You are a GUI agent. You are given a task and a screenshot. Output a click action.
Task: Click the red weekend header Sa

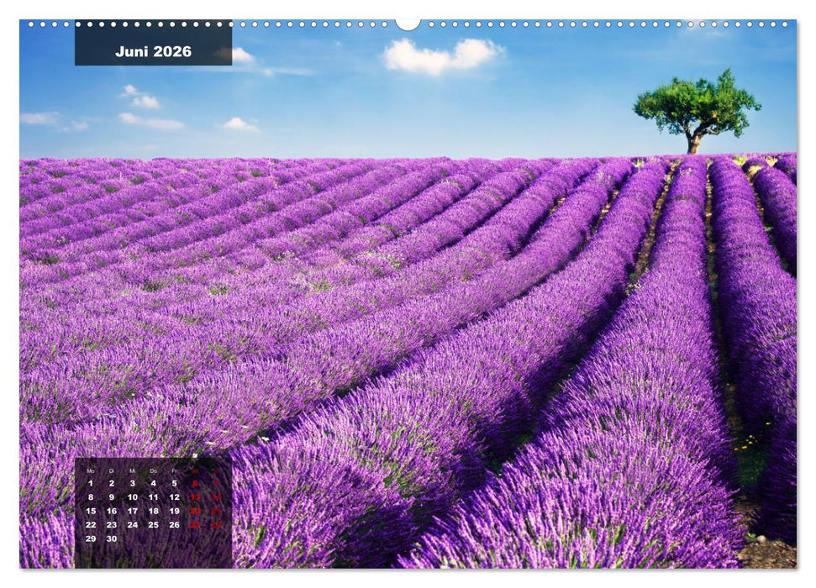pyautogui.click(x=195, y=470)
